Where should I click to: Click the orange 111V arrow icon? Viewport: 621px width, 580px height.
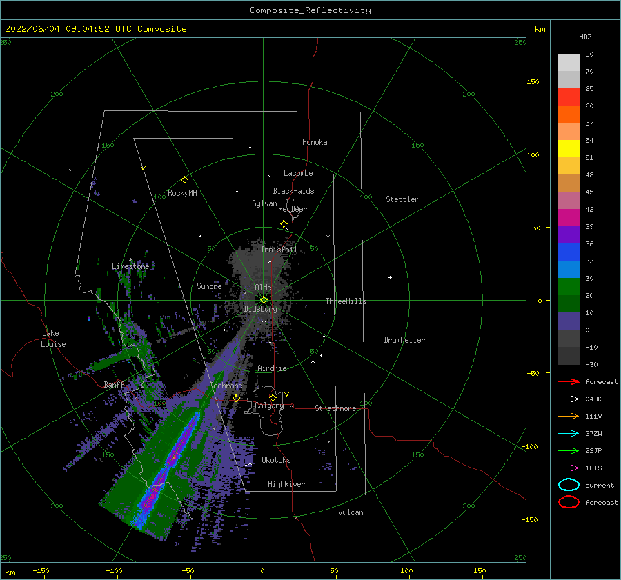coord(569,416)
